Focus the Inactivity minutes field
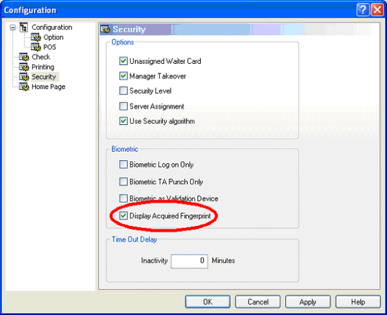This screenshot has width=387, height=315. pyautogui.click(x=190, y=261)
